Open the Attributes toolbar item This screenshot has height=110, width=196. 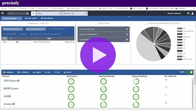tap(24, 72)
